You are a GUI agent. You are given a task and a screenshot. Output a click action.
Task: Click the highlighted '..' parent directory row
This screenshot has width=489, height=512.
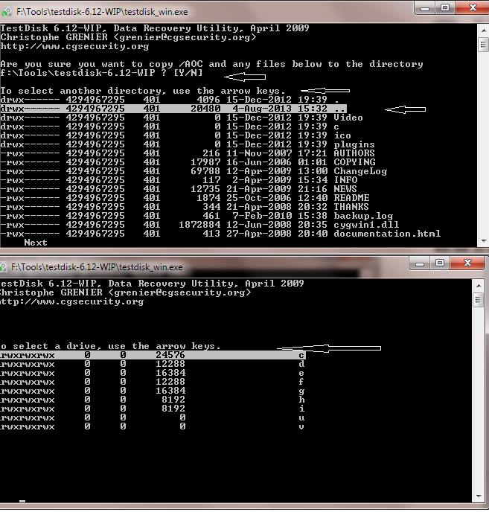(x=173, y=109)
